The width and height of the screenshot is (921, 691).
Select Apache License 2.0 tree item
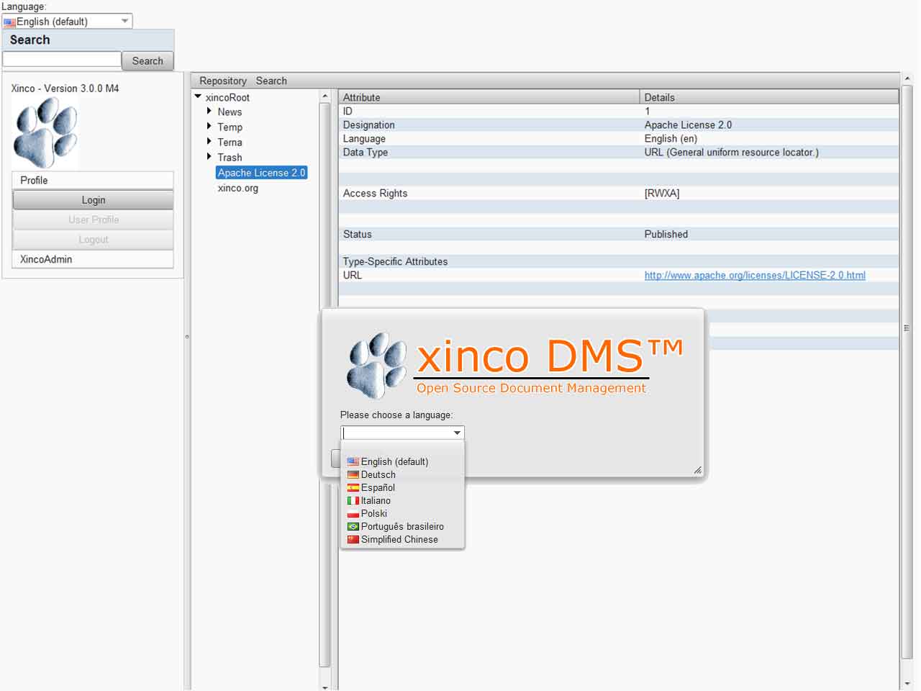262,173
